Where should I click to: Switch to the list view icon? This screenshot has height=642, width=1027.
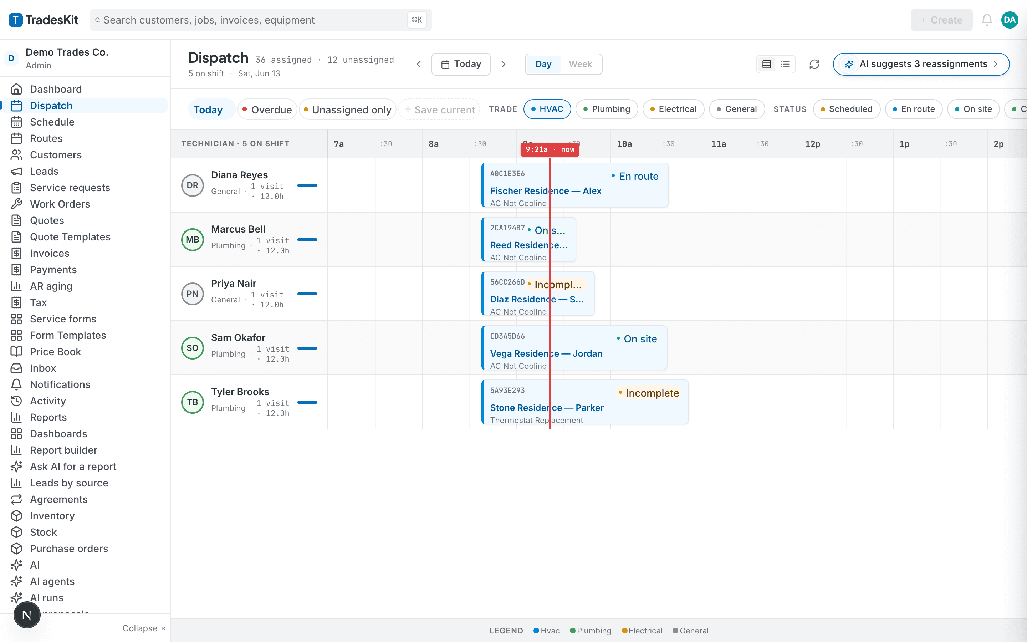tap(785, 64)
